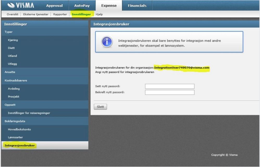
Task: Open the Oppsett sidebar section
Action: pyautogui.click(x=45, y=105)
